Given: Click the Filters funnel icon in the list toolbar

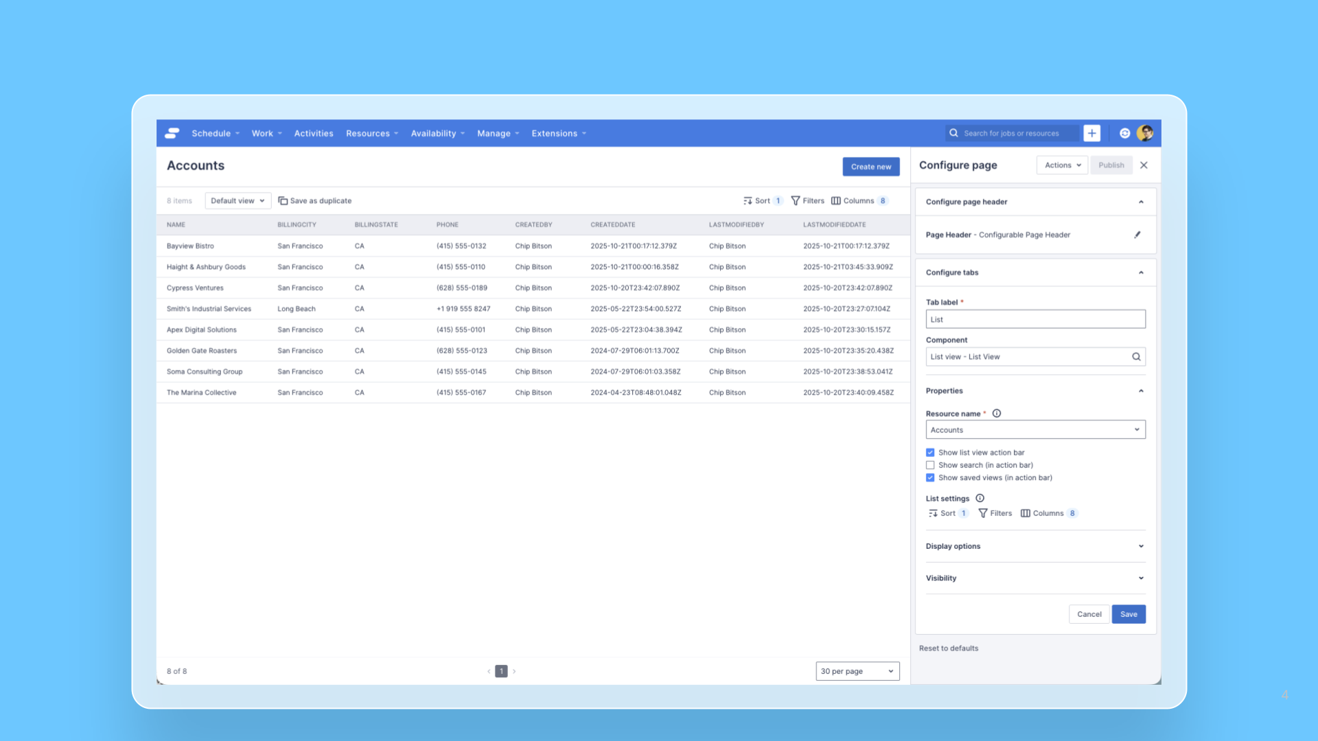Looking at the screenshot, I should tap(796, 201).
